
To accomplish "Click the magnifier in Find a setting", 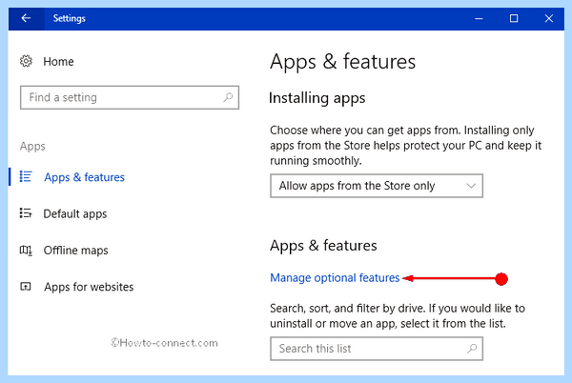I will [x=228, y=97].
